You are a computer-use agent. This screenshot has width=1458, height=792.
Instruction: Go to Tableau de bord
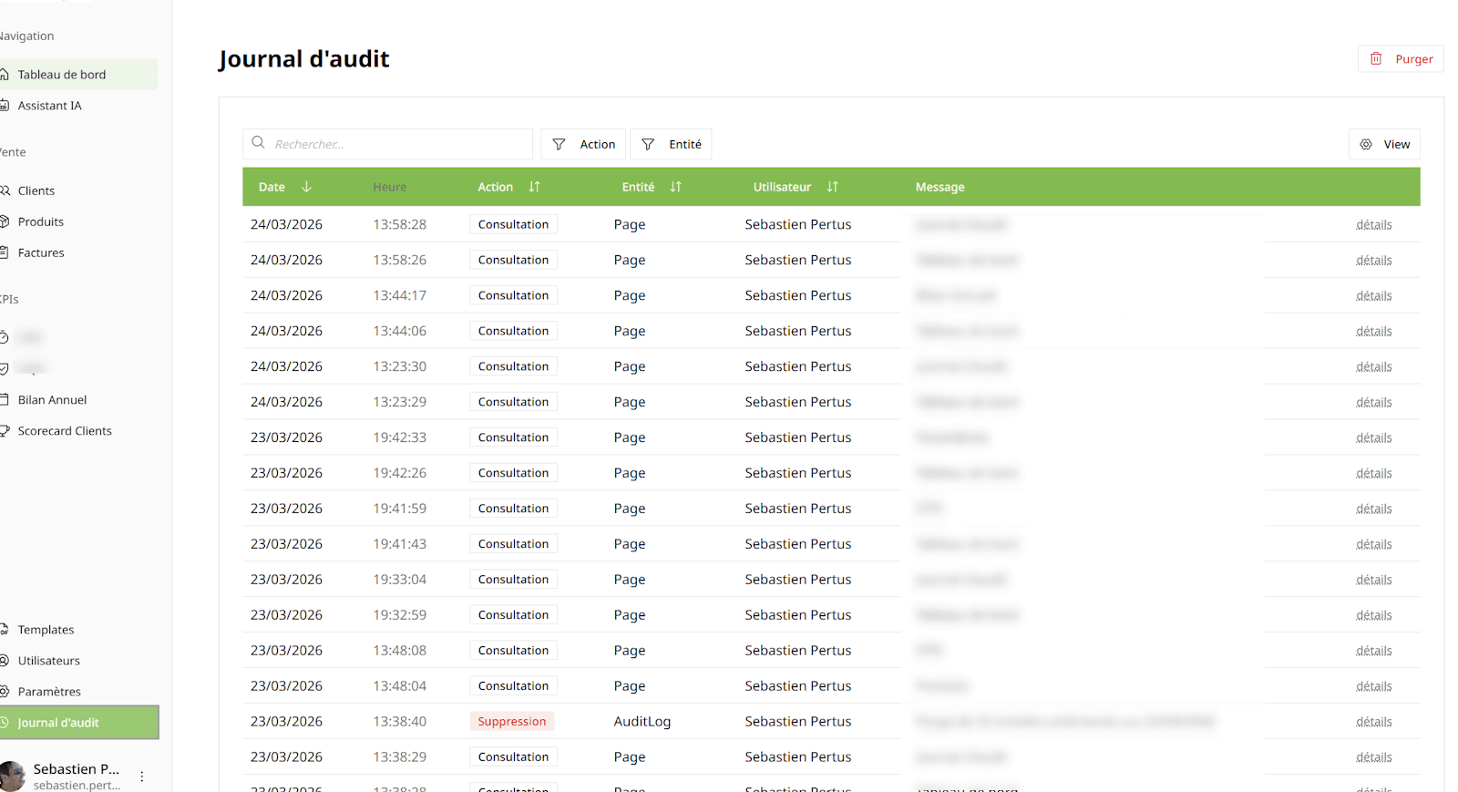[x=62, y=75]
